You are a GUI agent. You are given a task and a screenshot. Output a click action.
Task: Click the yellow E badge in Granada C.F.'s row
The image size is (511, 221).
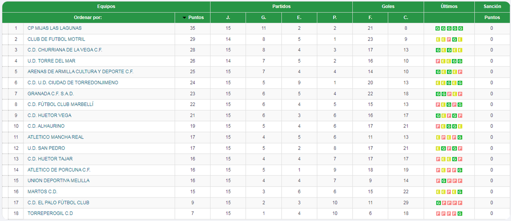pyautogui.click(x=454, y=94)
